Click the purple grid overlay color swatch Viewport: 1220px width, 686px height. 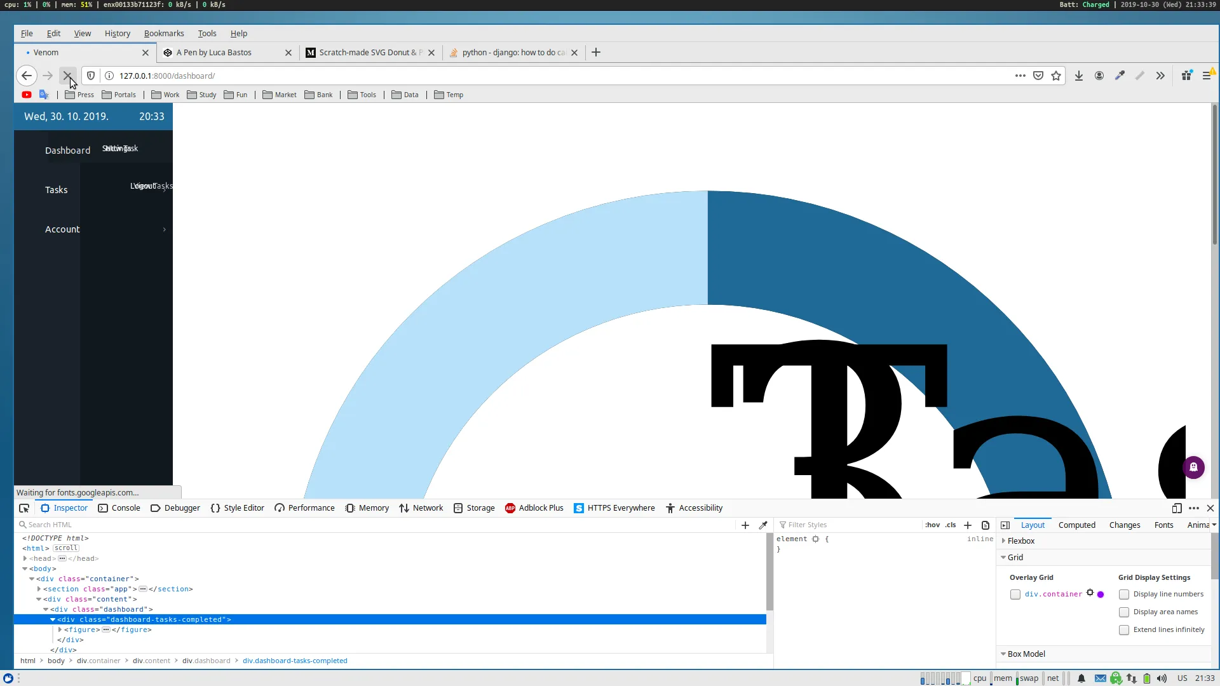[1101, 595]
